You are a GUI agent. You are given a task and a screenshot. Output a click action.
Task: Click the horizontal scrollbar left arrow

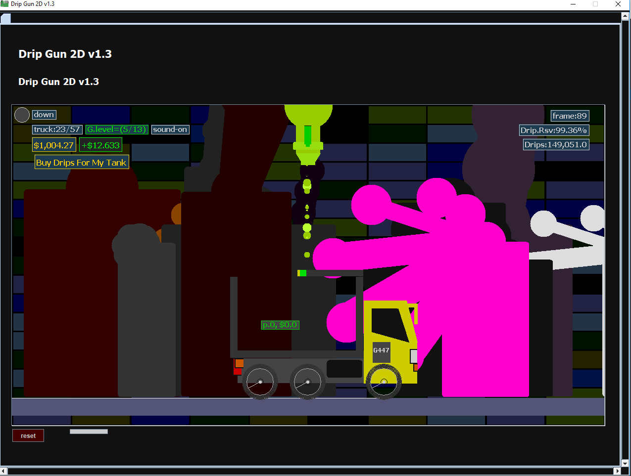coord(4,472)
